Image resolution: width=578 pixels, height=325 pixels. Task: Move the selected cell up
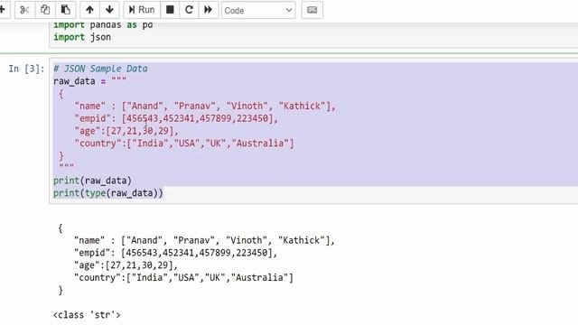point(89,10)
